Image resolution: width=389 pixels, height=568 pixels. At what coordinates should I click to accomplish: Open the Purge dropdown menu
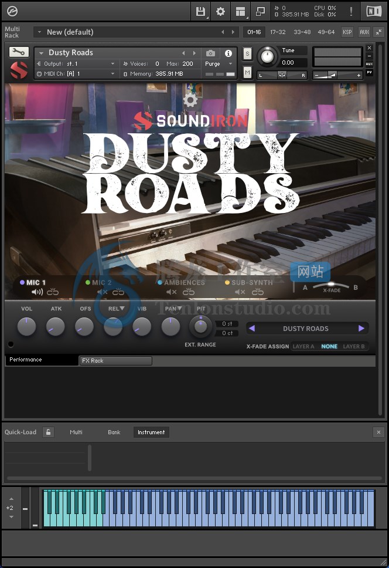pyautogui.click(x=219, y=64)
